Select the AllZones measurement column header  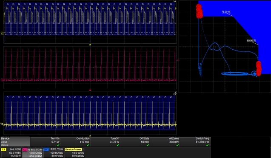[x=174, y=138]
